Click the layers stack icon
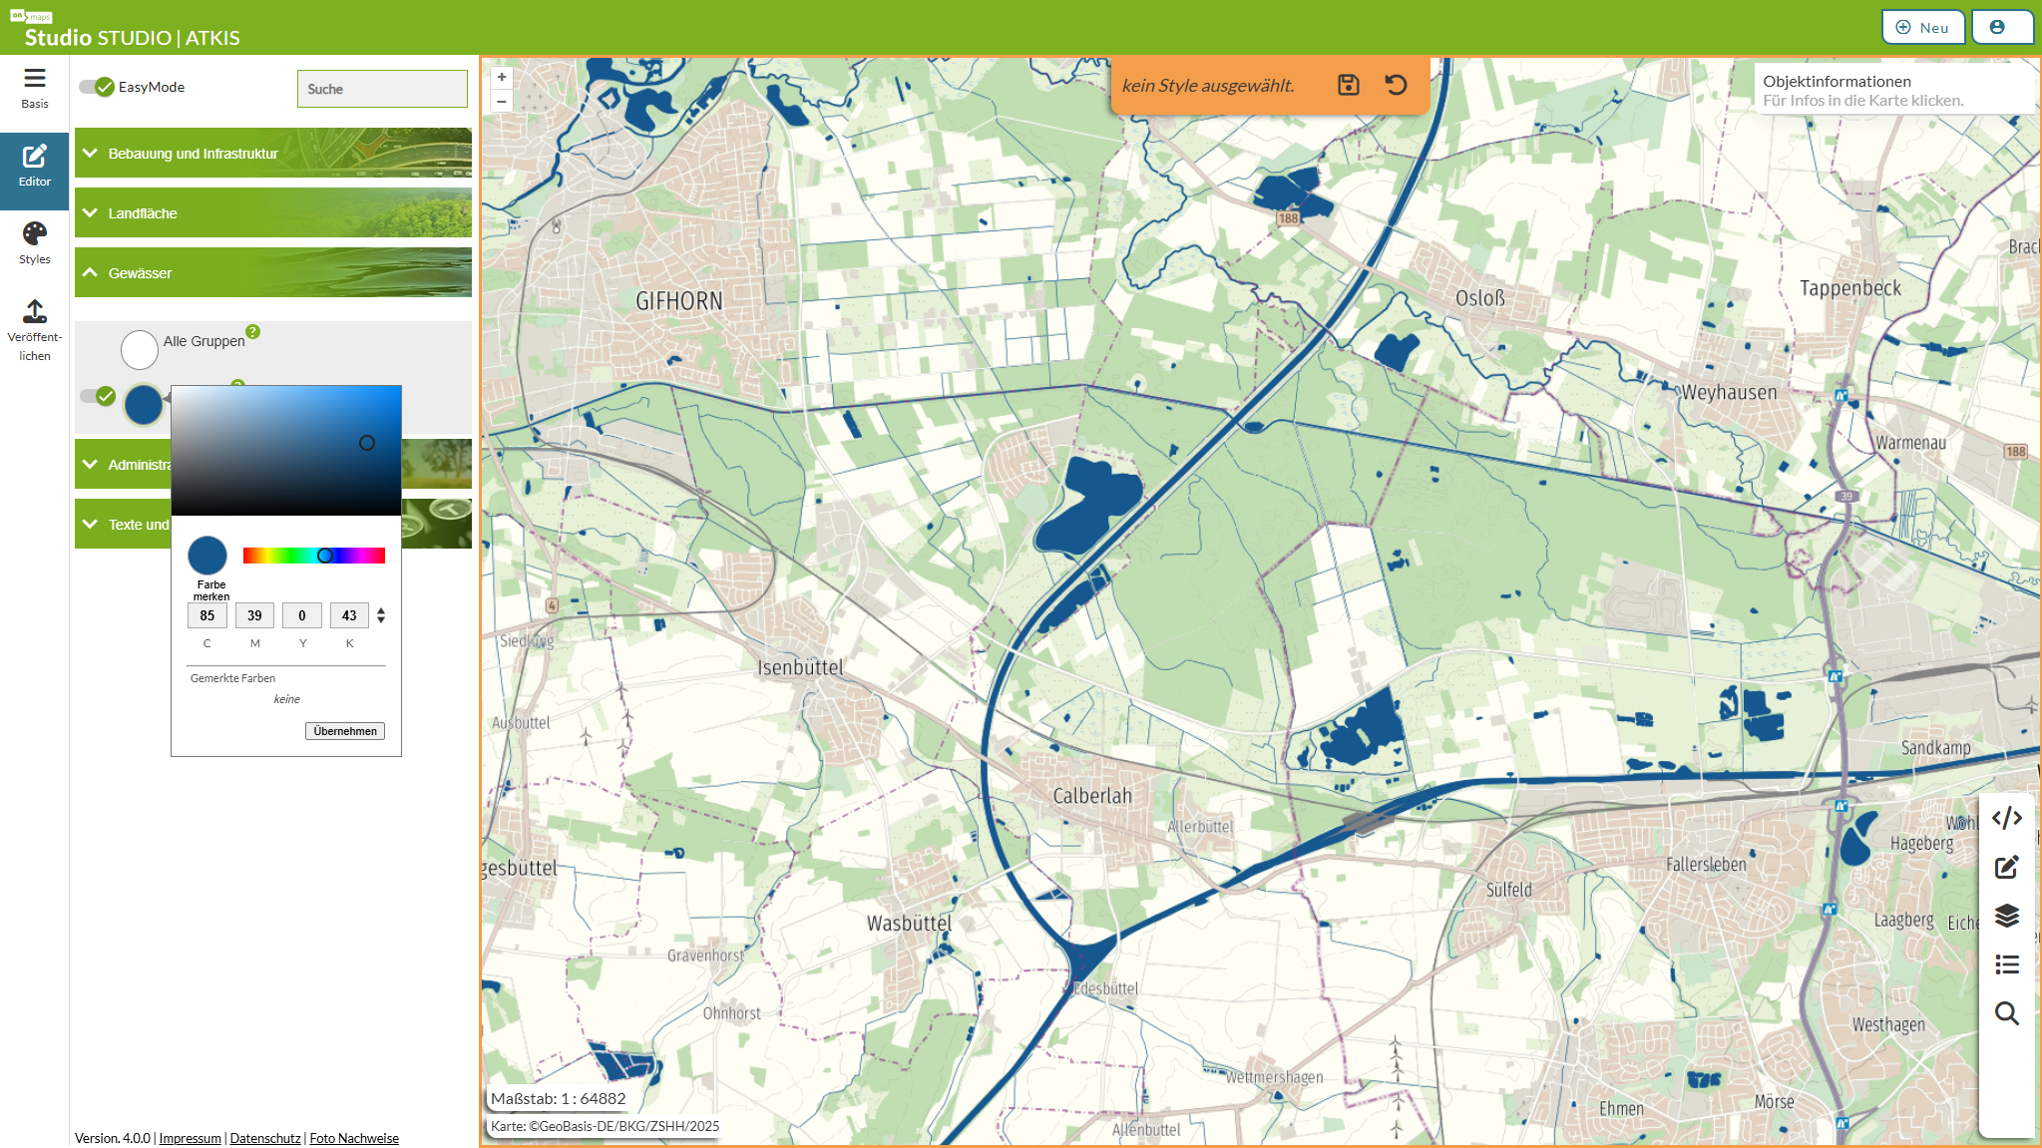This screenshot has height=1148, width=2042. click(2006, 916)
